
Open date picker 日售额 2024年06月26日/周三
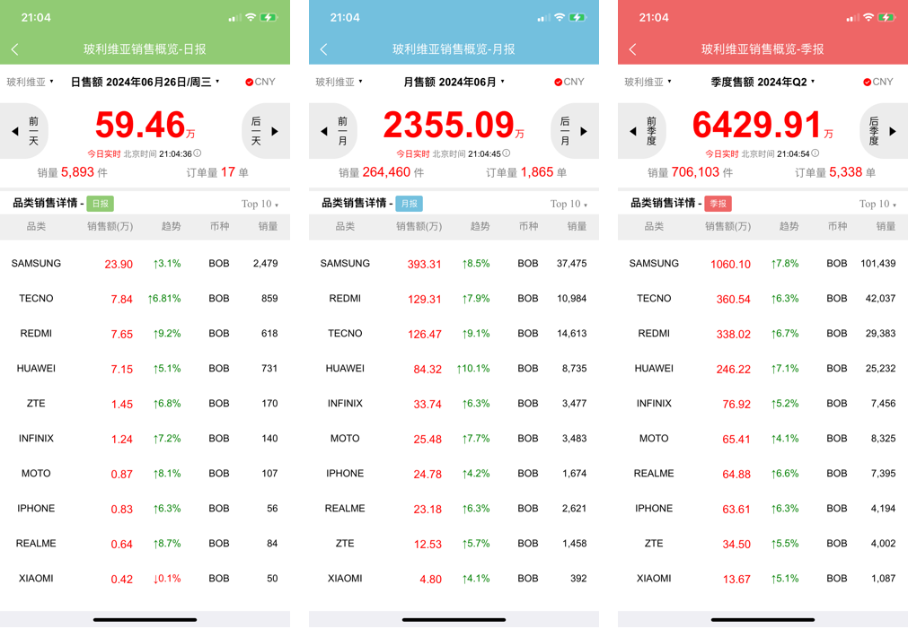(x=145, y=83)
